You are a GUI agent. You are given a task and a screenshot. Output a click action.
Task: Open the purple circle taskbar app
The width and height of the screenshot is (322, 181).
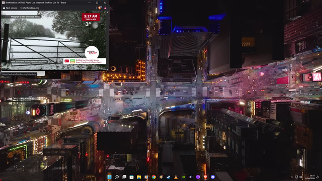(198, 177)
